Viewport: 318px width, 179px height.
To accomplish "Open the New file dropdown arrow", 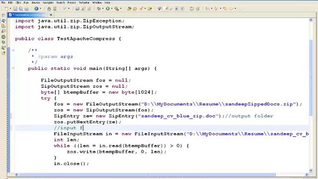I will coord(10,9).
